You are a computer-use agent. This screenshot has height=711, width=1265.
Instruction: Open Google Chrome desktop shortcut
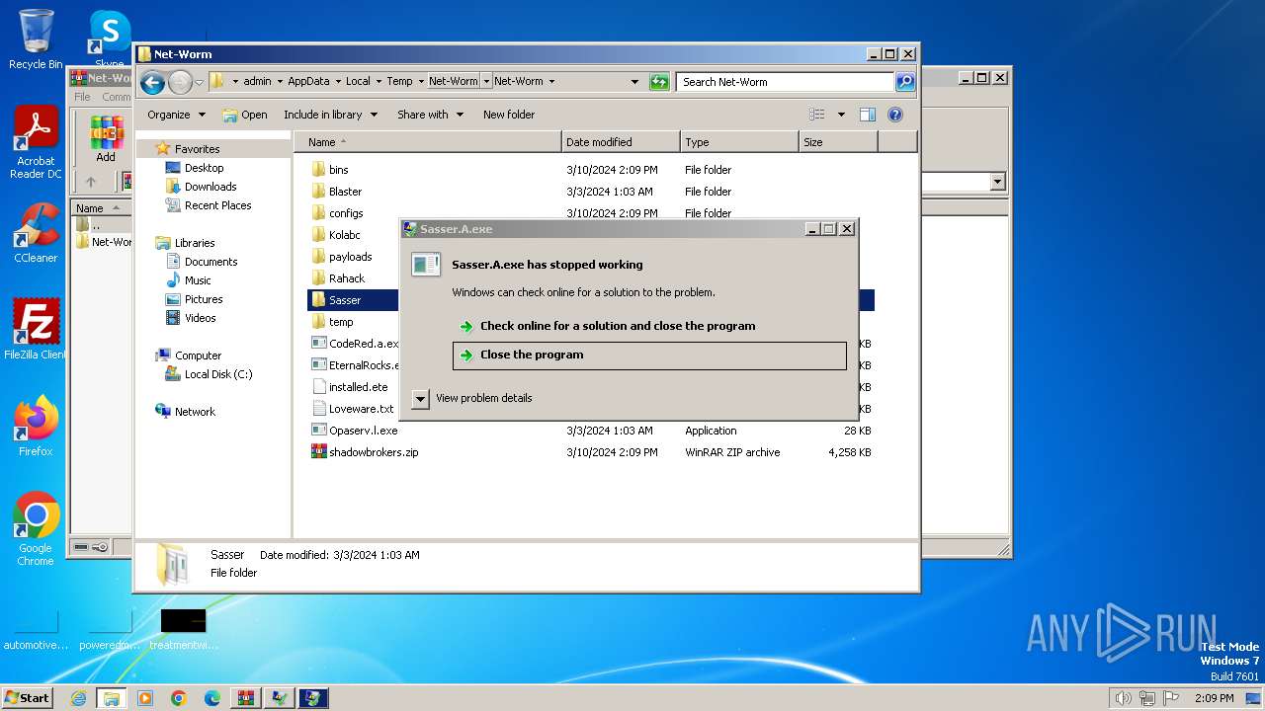36,529
